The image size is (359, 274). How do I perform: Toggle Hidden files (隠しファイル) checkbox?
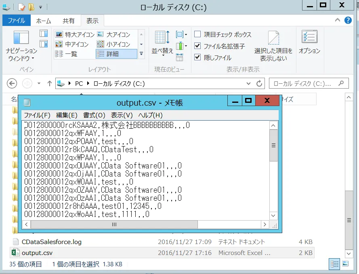tap(197, 57)
